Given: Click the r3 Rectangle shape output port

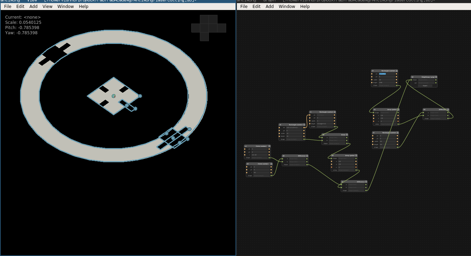Looking at the screenshot, I should coord(396,85).
